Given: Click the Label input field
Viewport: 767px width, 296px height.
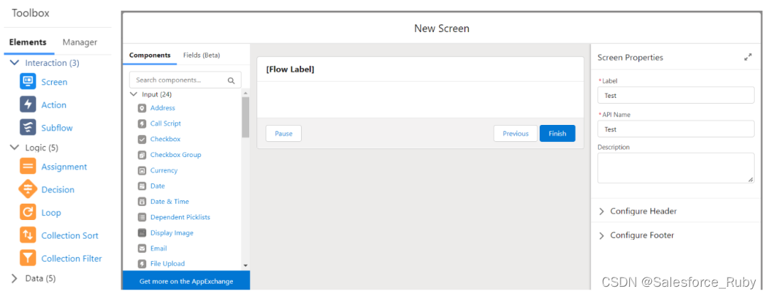Looking at the screenshot, I should (x=676, y=95).
